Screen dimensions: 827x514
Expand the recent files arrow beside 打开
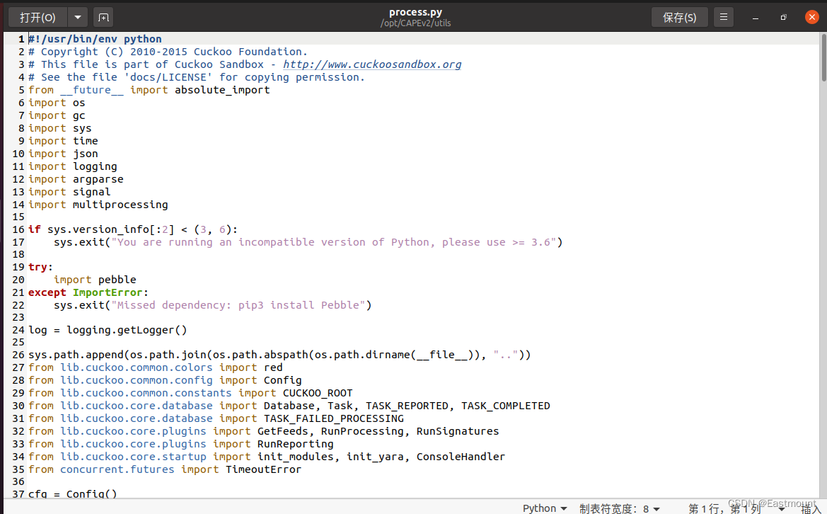pos(78,18)
